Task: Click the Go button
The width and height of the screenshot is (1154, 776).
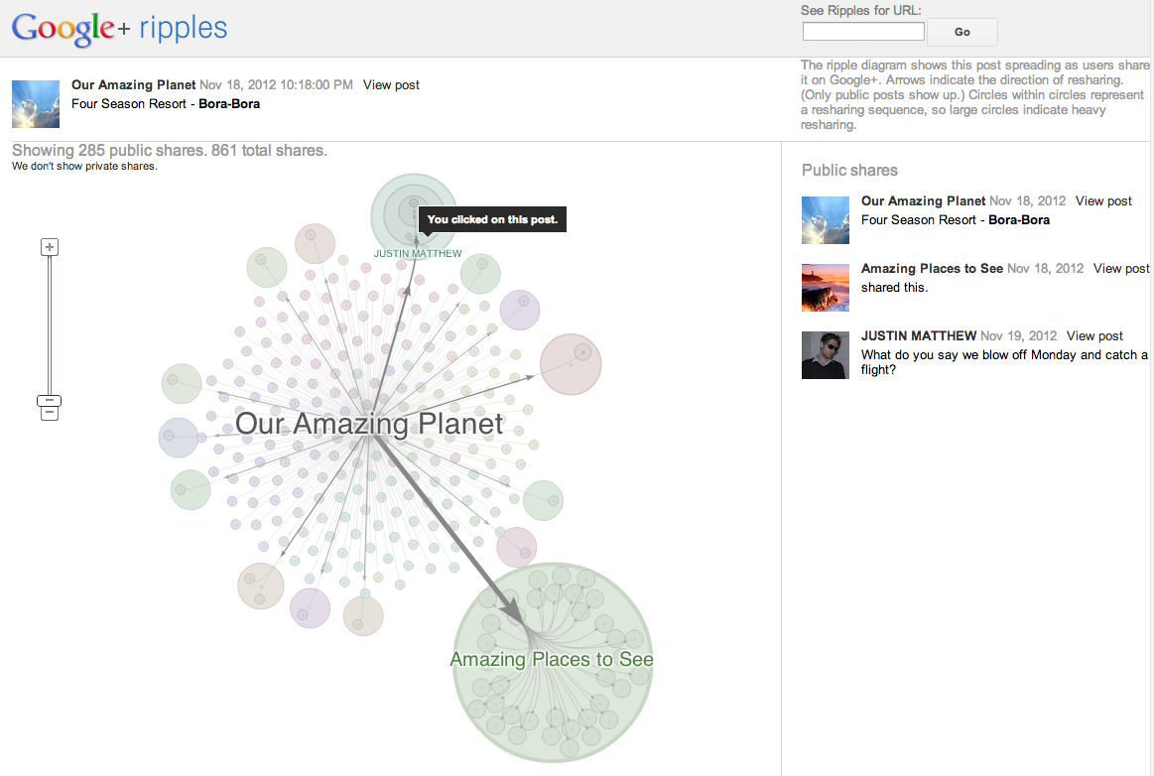Action: [x=962, y=32]
